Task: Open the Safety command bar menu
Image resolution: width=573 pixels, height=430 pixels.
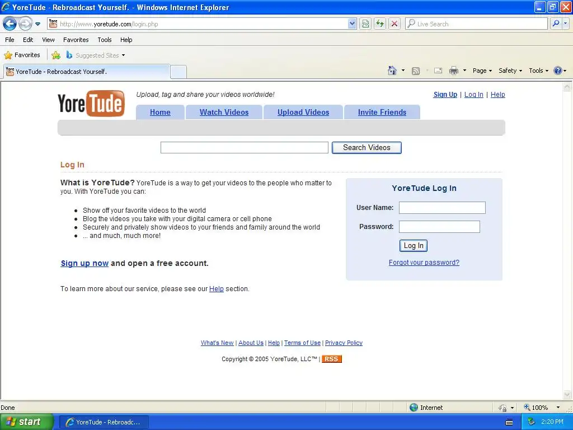Action: [510, 71]
